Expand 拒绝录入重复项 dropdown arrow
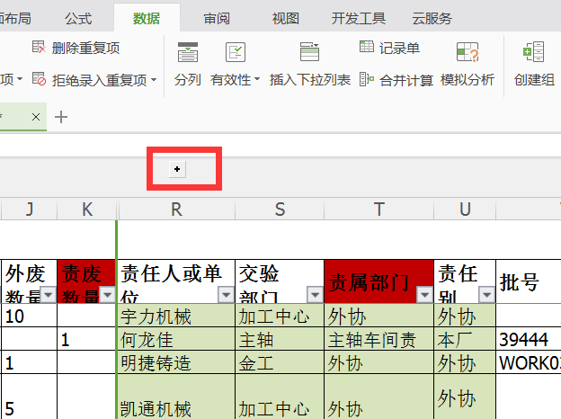Image resolution: width=561 pixels, height=419 pixels. click(x=153, y=80)
